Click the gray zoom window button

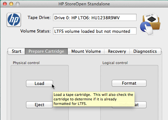click(18, 4)
